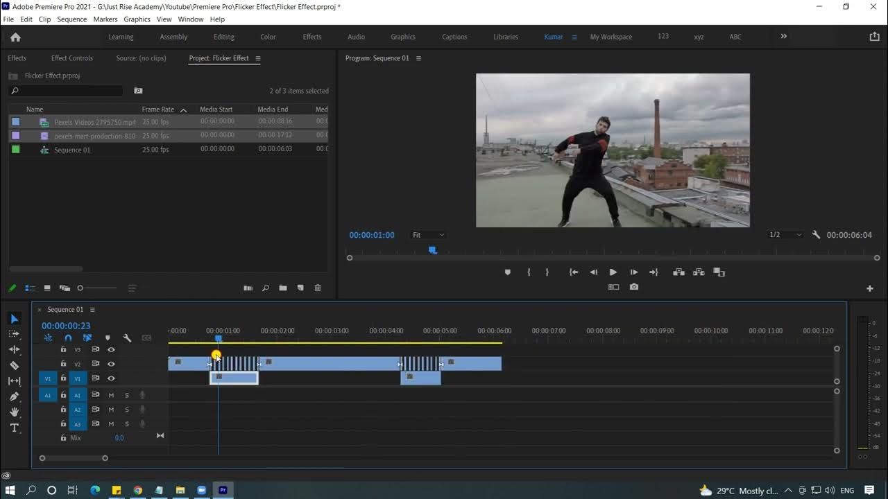Image resolution: width=888 pixels, height=499 pixels.
Task: Click New Item icon in Project panel
Action: 300,288
